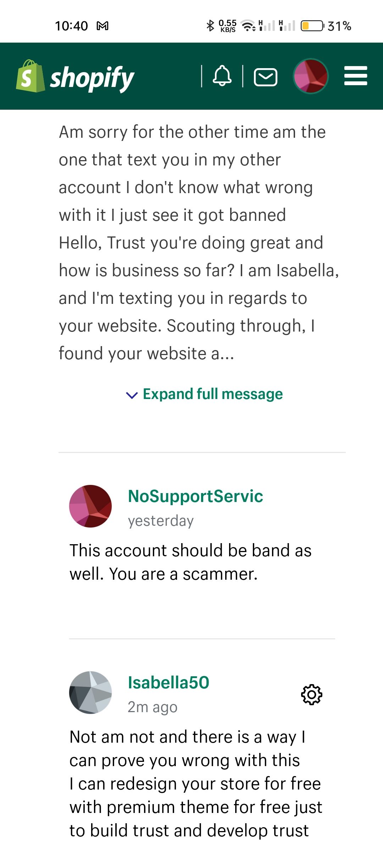The image size is (383, 852).
Task: Open the hamburger navigation menu
Action: [x=356, y=76]
